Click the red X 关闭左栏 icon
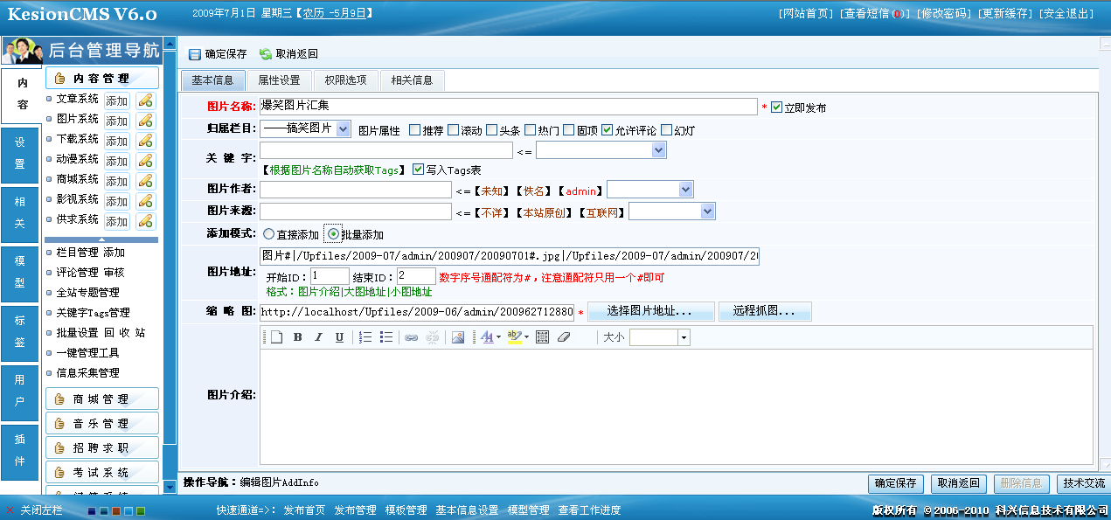Screen dimensions: 1111x520 coord(10,510)
